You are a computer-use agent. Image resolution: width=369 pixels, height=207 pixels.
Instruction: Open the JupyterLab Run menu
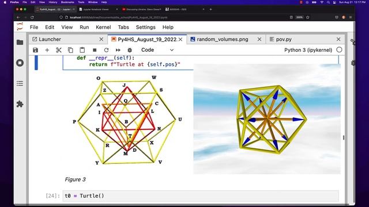pos(84,27)
